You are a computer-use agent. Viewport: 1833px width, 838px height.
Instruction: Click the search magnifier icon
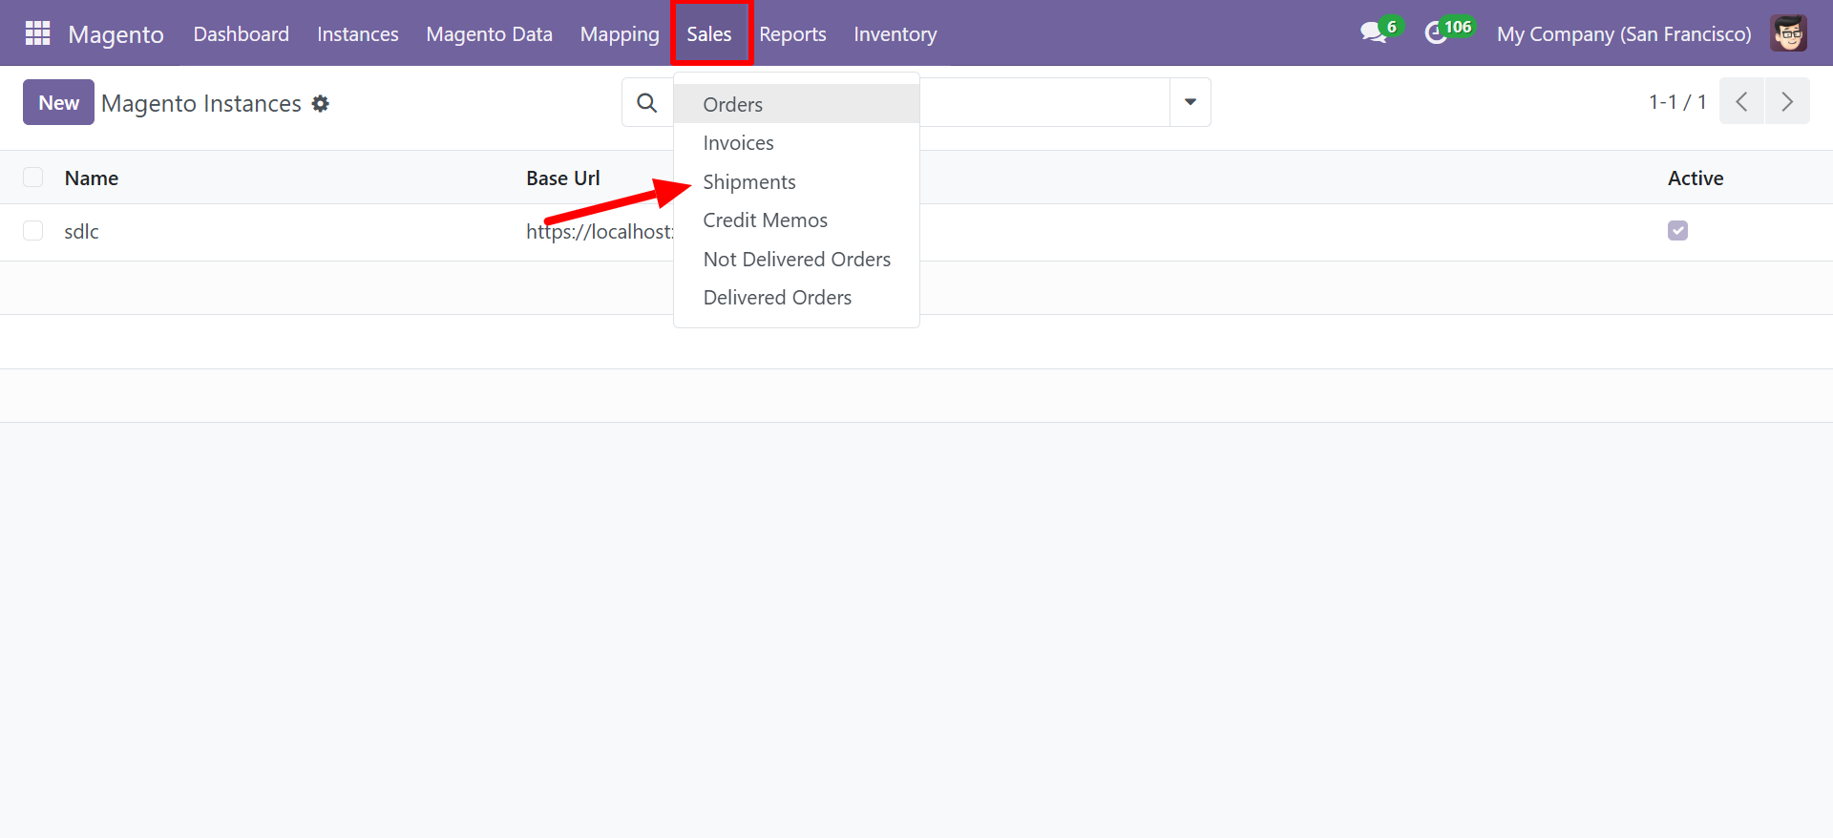[647, 102]
